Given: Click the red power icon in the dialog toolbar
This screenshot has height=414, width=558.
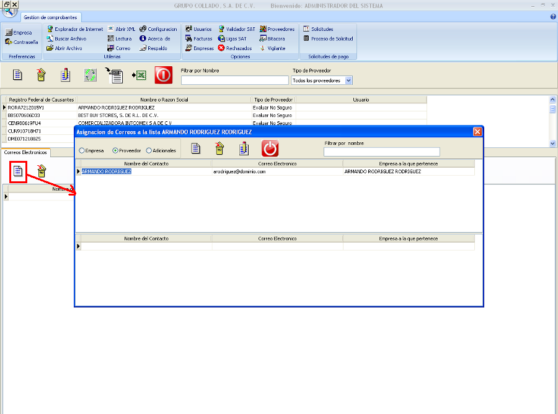Looking at the screenshot, I should 270,149.
